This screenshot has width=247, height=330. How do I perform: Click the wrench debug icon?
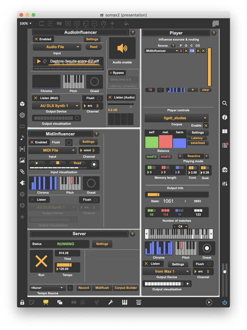[111, 303]
